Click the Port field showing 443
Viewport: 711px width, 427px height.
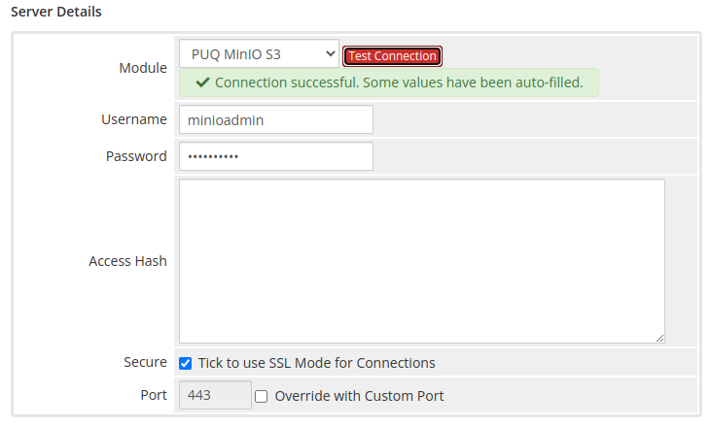(215, 395)
